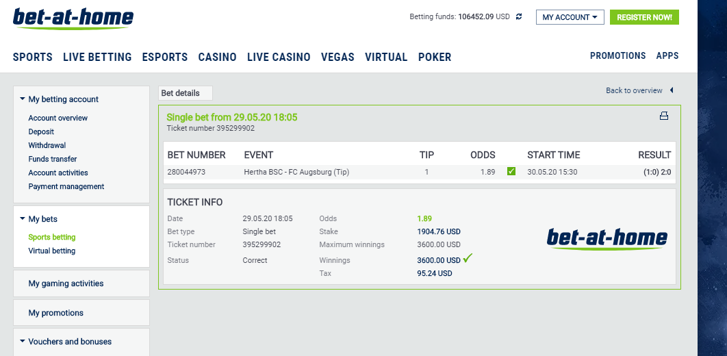Image resolution: width=727 pixels, height=356 pixels.
Task: Click the Status value Correct
Action: pyautogui.click(x=255, y=260)
